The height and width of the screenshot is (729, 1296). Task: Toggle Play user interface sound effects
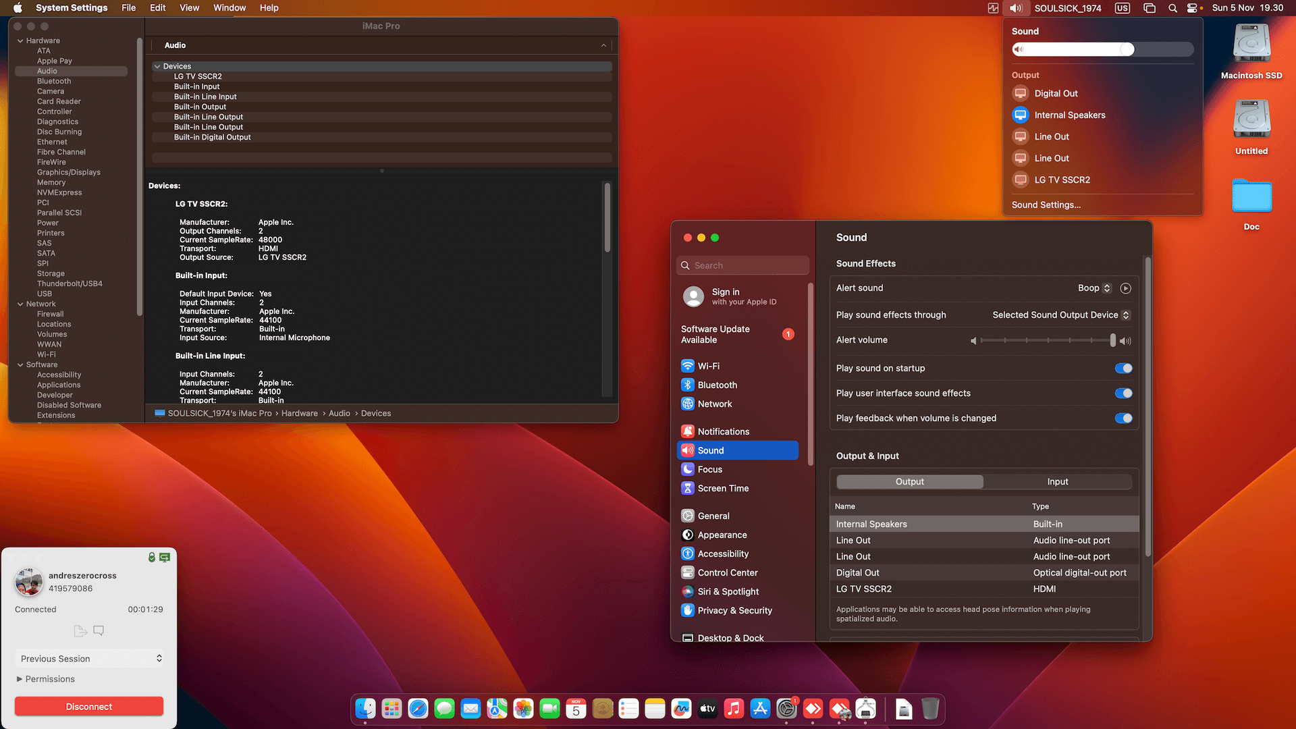1123,393
